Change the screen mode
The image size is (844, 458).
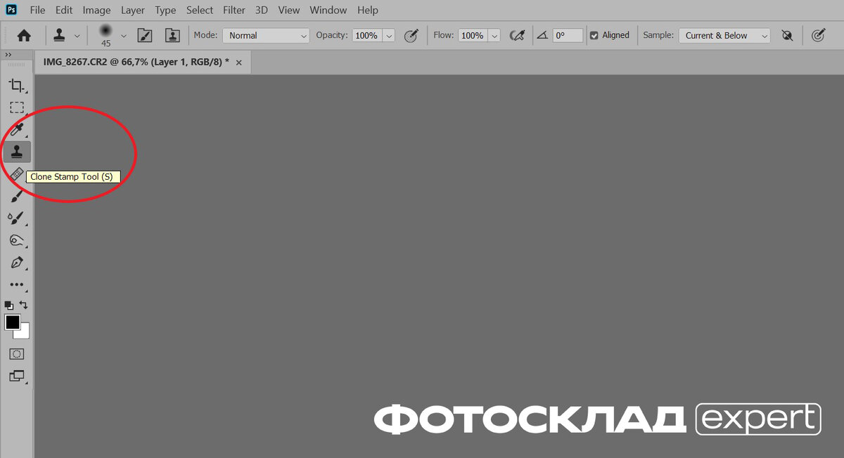click(x=16, y=376)
